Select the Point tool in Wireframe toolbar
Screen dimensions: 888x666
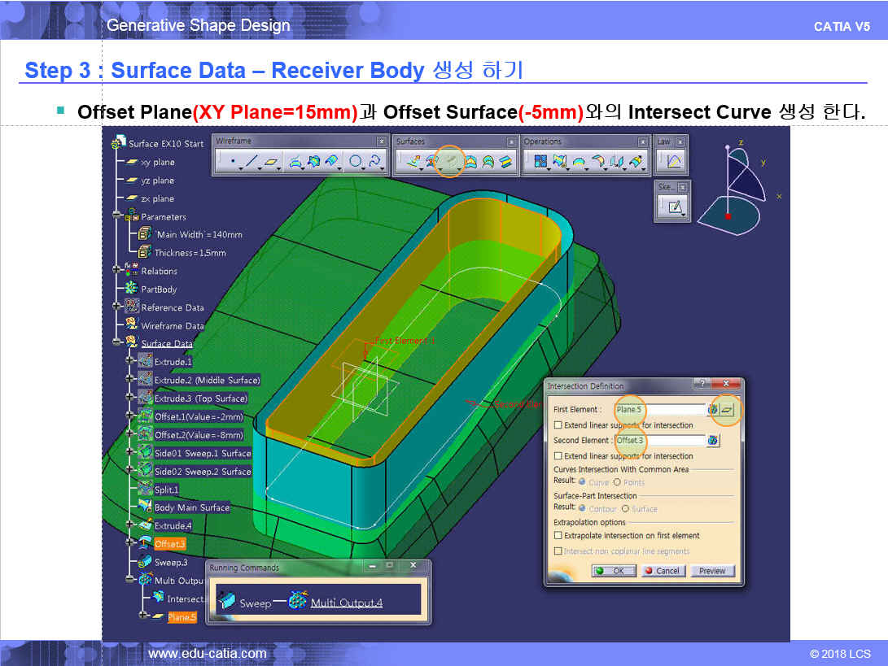click(232, 163)
